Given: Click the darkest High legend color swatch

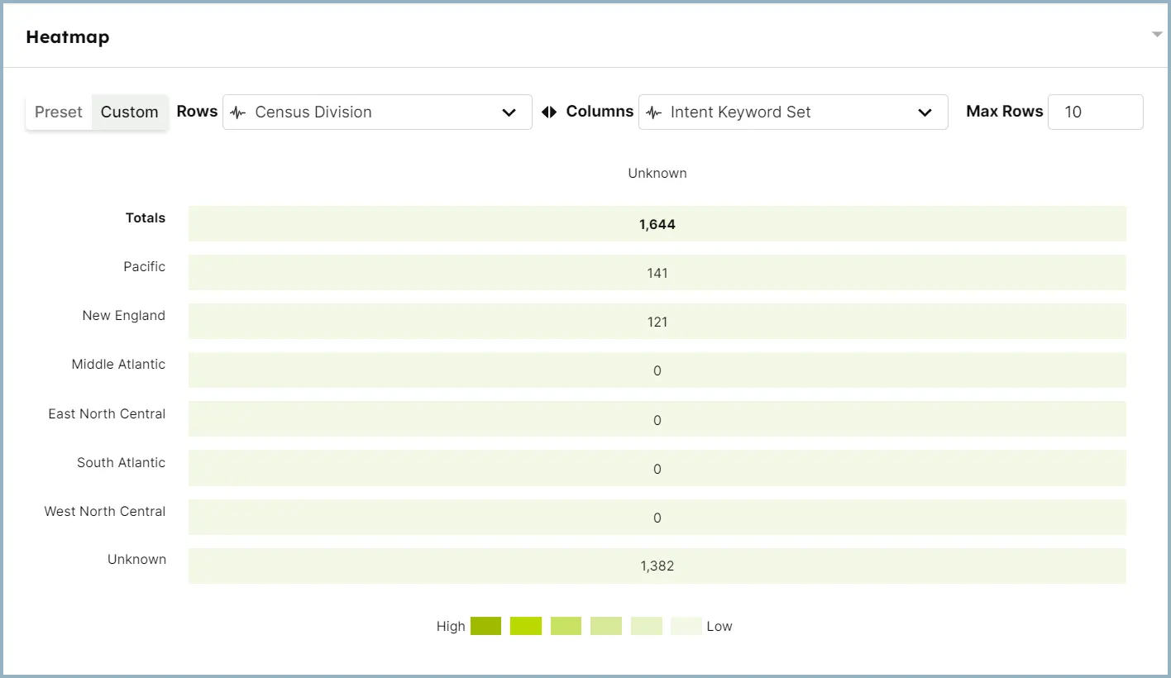Looking at the screenshot, I should coord(485,626).
